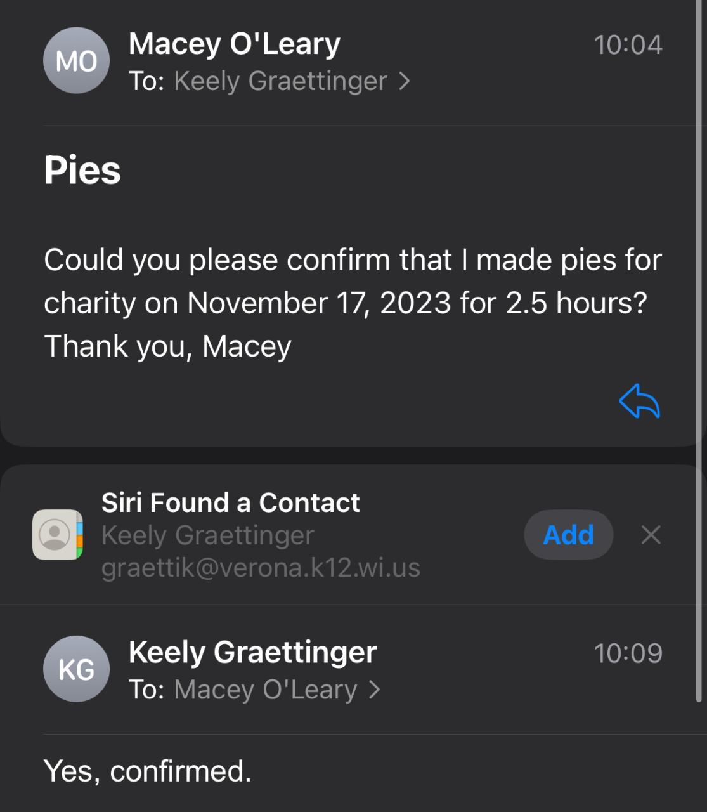Screen dimensions: 707x812
Task: Tap the Pies subject heading
Action: tap(82, 170)
